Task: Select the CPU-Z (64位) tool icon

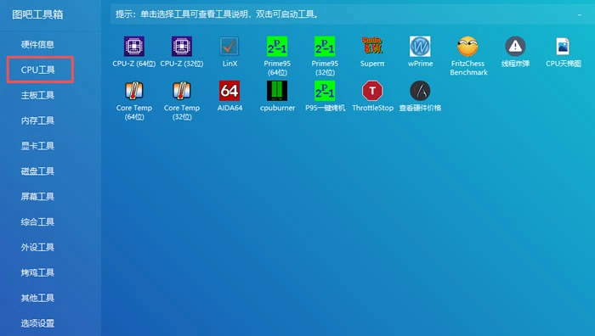Action: pyautogui.click(x=134, y=46)
